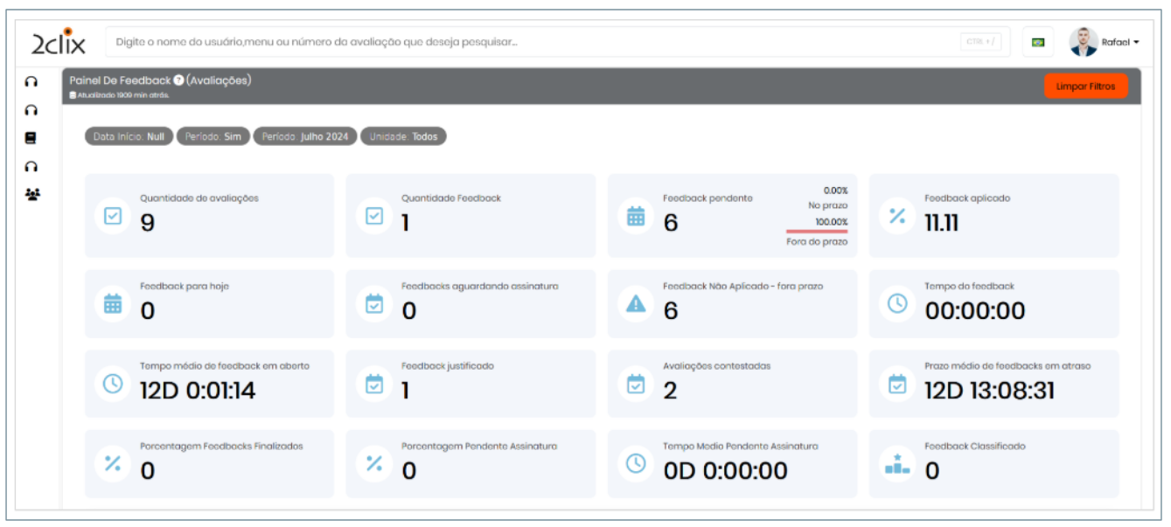
Task: Open the book icon in the sidebar
Action: (31, 138)
